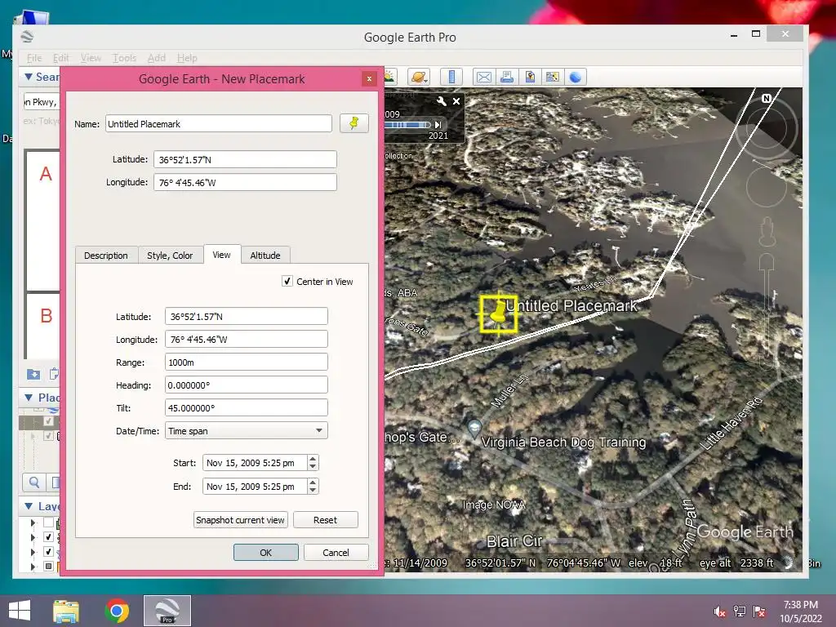The height and width of the screenshot is (627, 836).
Task: Click the Tilt input field
Action: point(247,408)
